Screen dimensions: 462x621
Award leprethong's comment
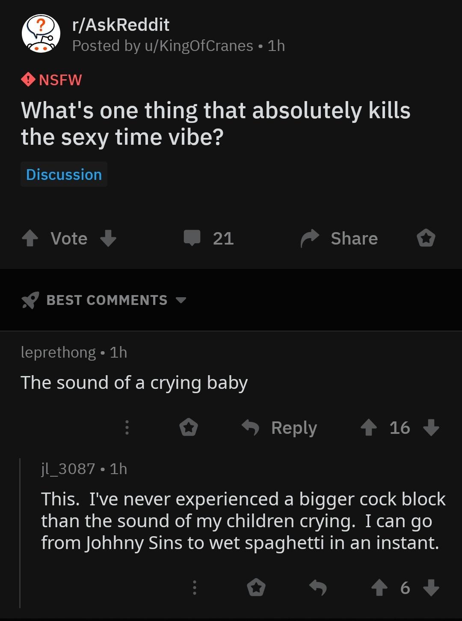tap(189, 427)
